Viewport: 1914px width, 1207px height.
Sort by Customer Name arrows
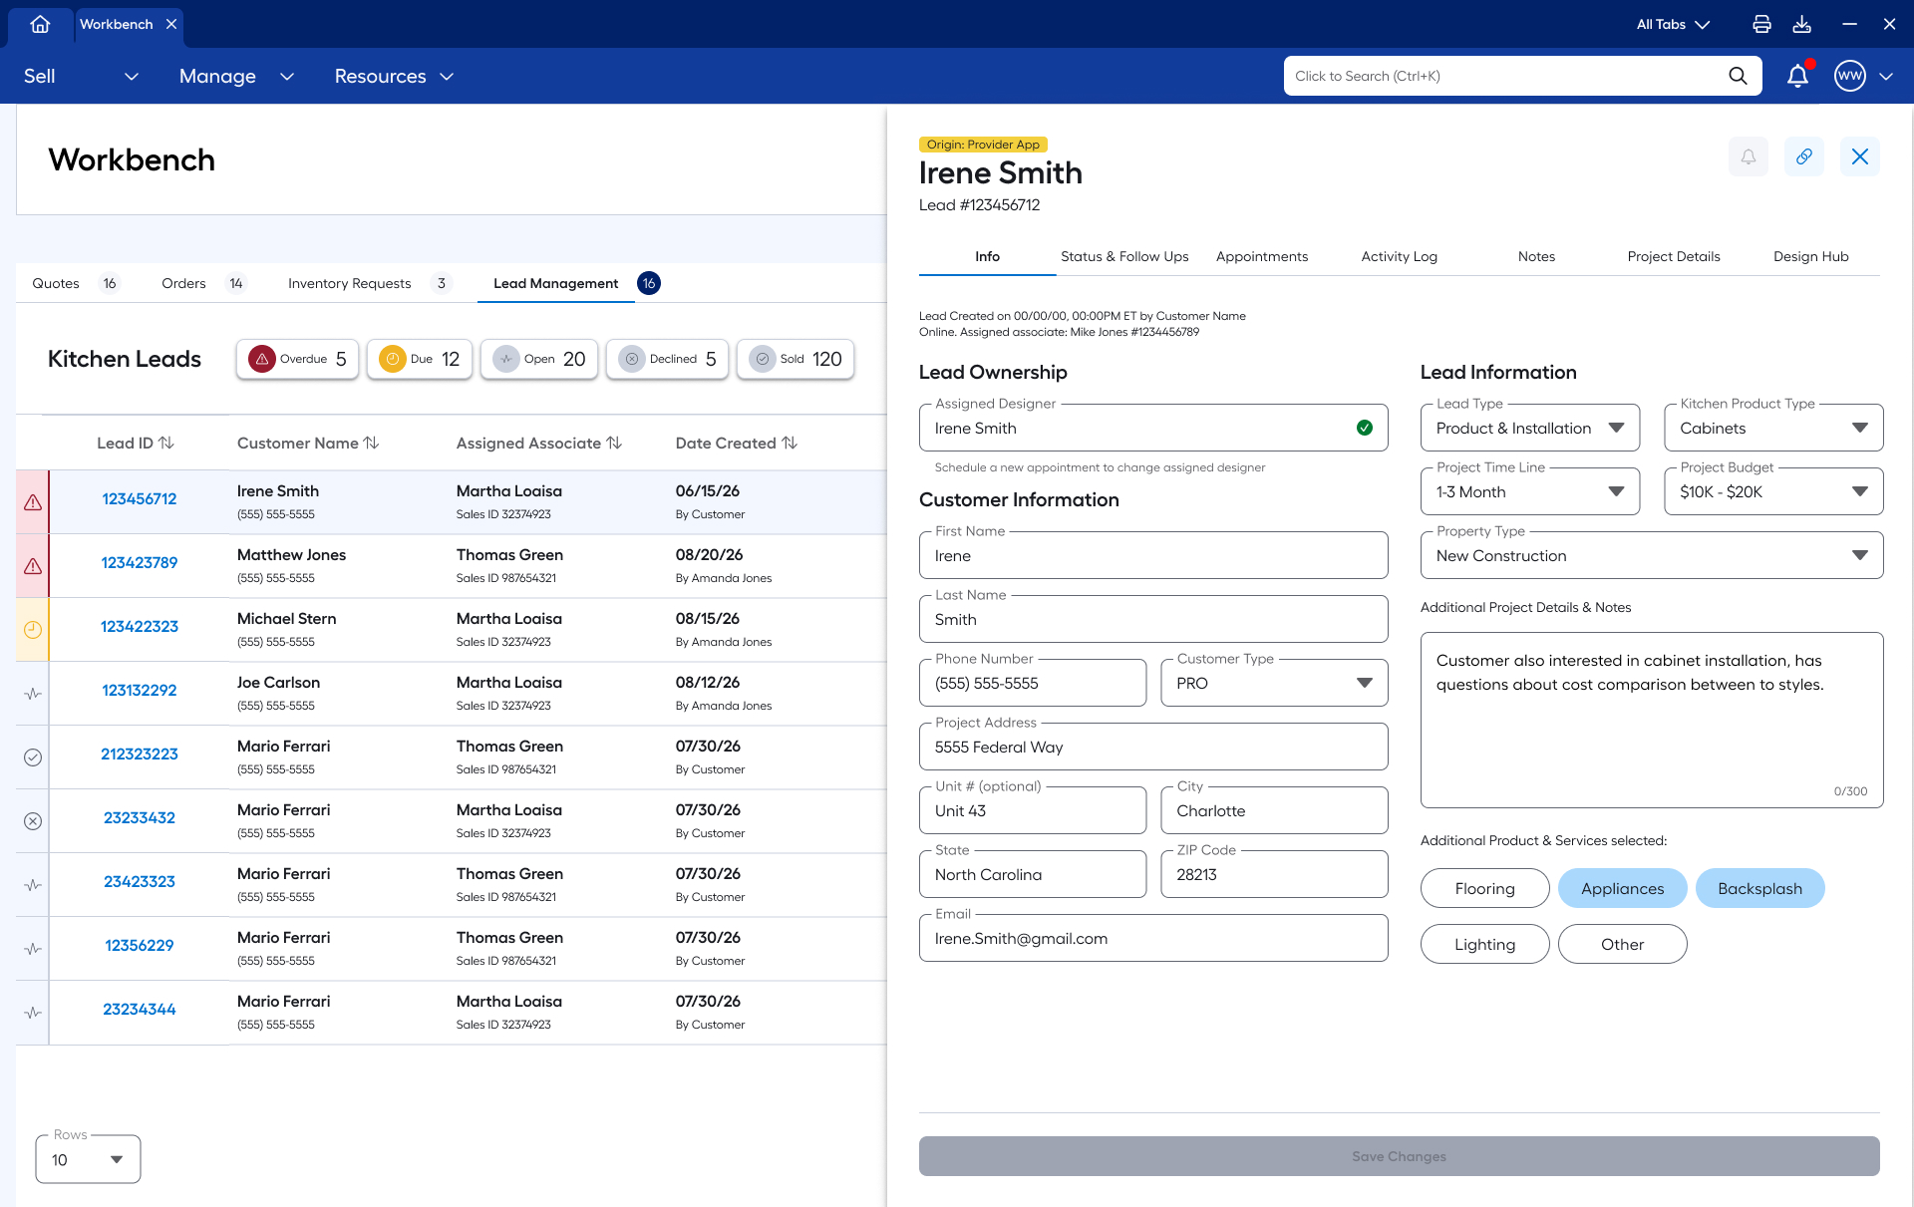(x=371, y=443)
